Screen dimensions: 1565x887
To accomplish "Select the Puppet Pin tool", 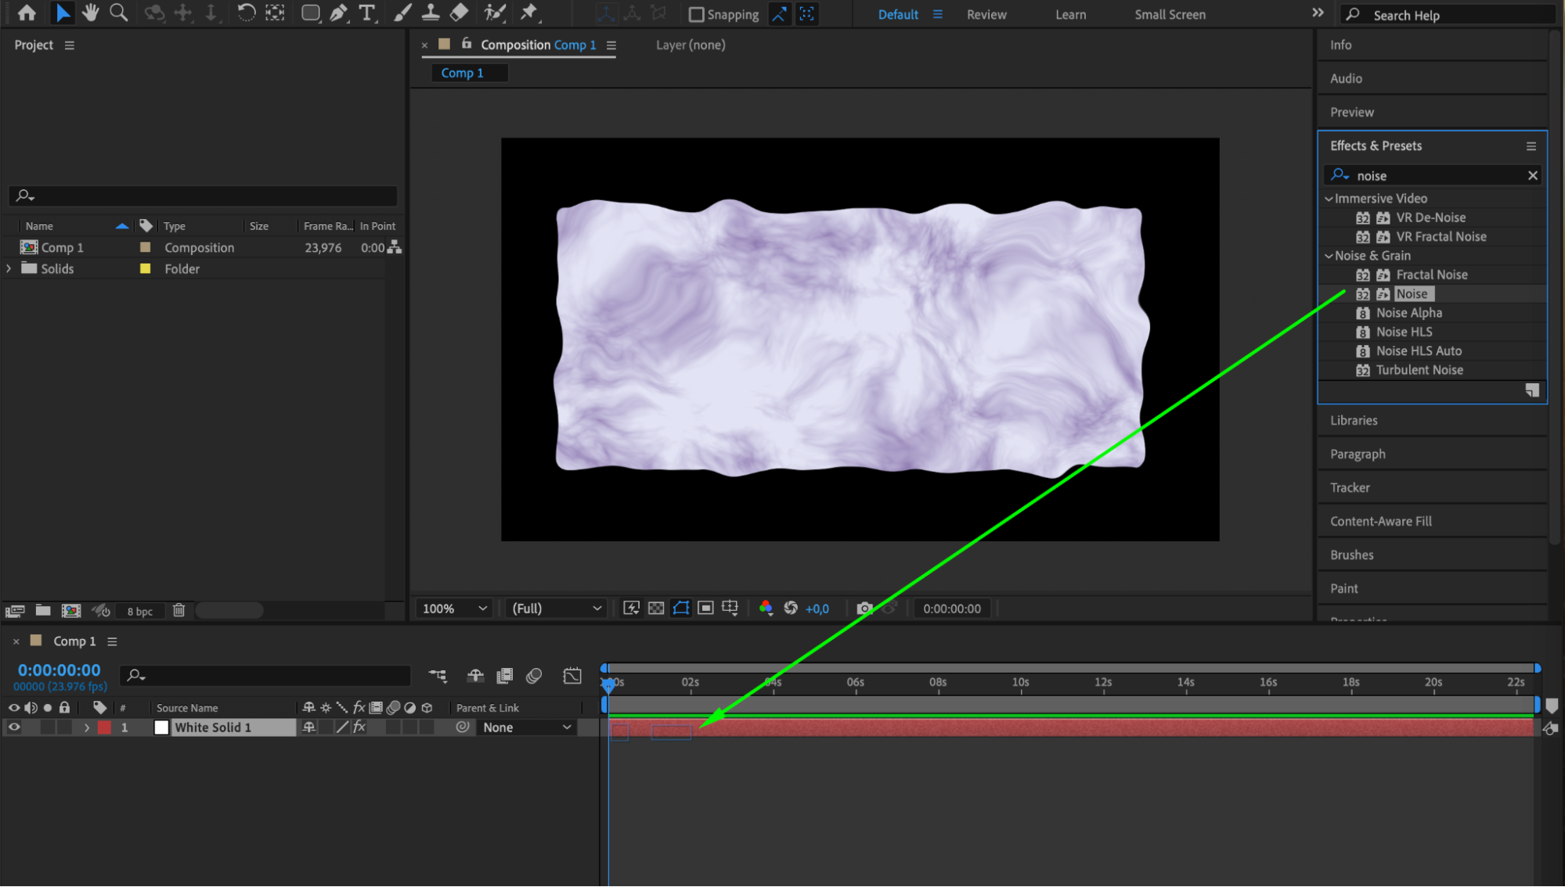I will point(529,13).
